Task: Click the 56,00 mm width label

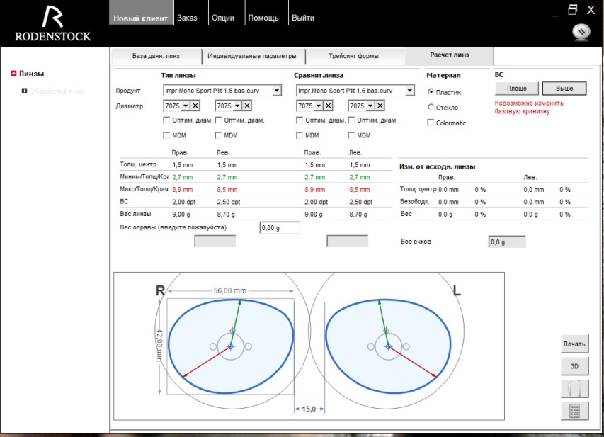Action: pos(230,290)
